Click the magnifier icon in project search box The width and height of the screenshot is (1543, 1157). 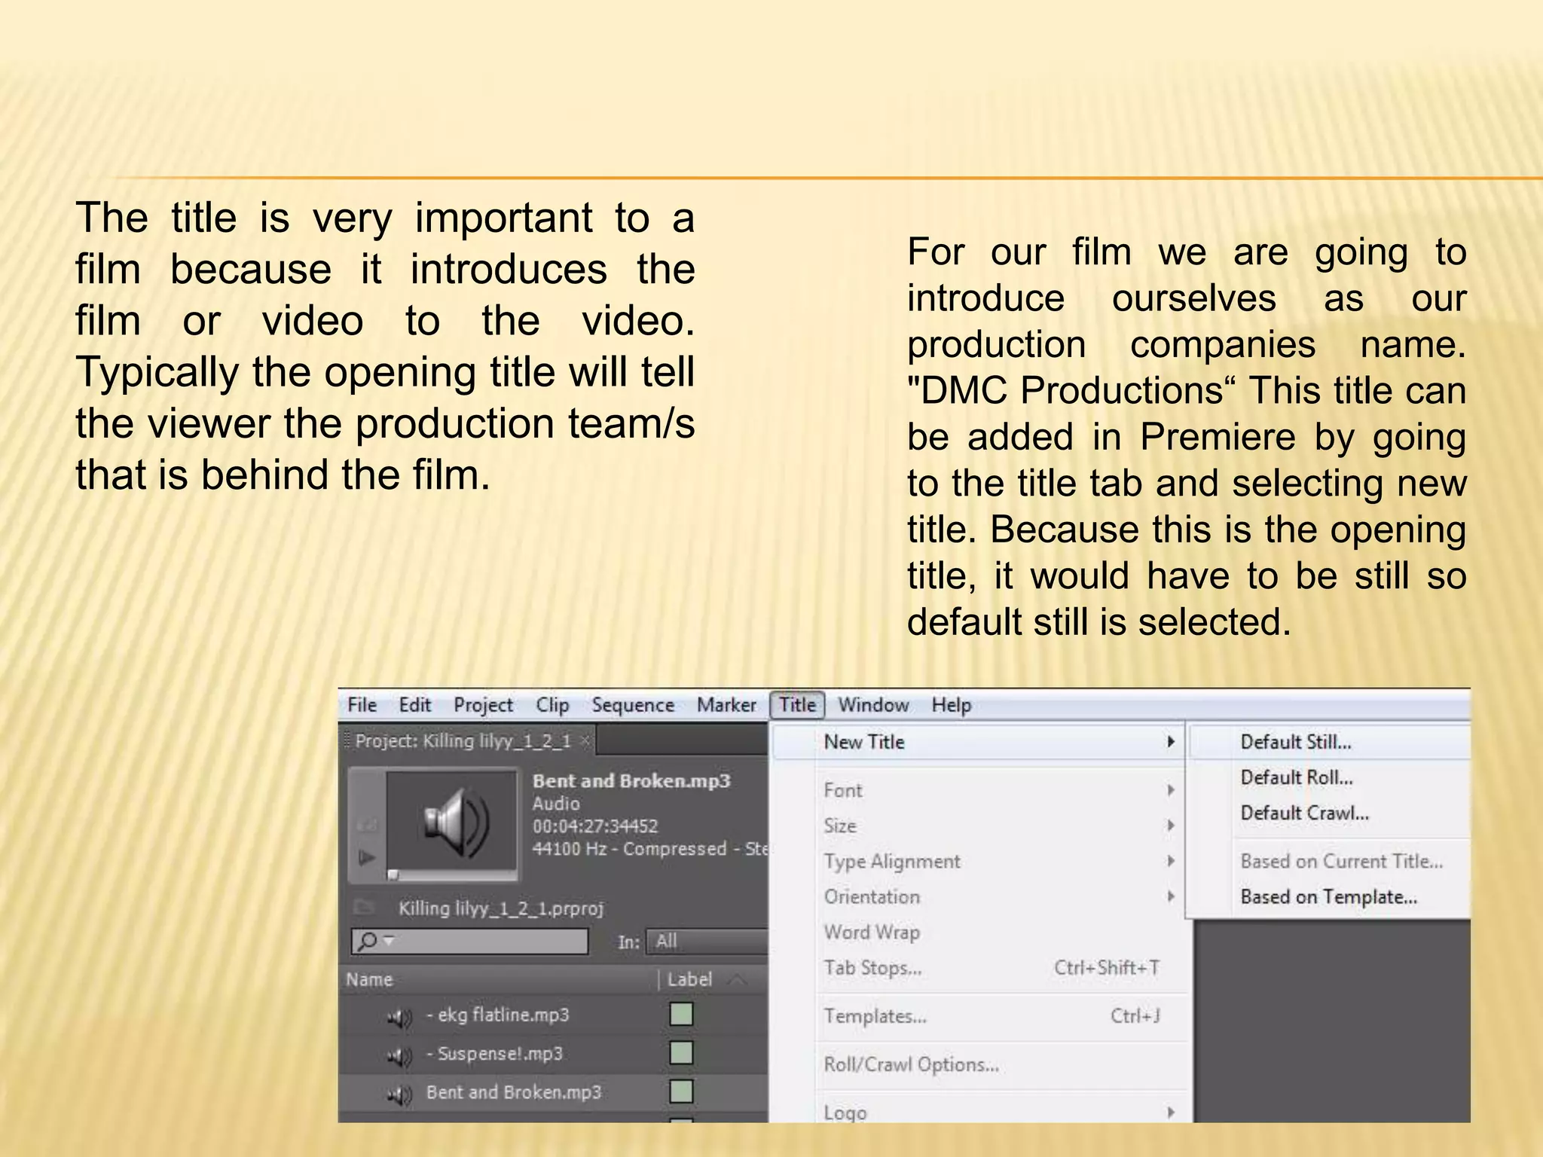click(368, 941)
